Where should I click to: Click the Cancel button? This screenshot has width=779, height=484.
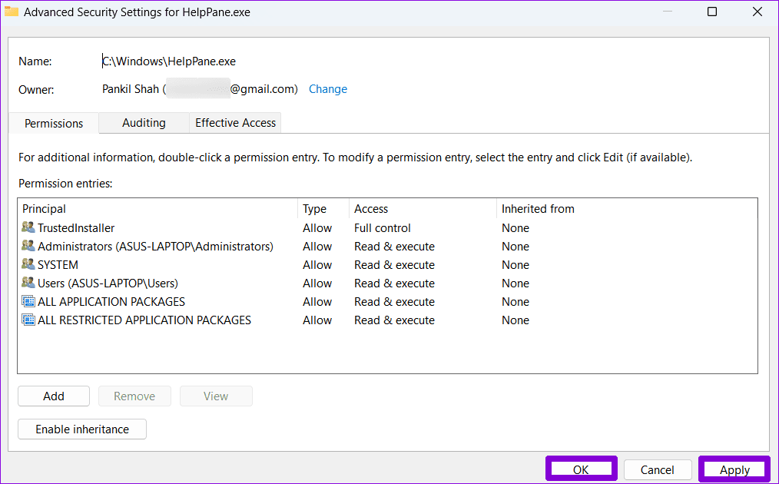tap(658, 469)
